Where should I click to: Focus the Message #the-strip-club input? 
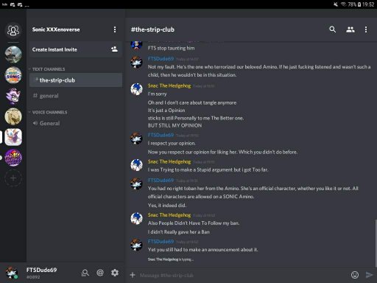(x=242, y=275)
